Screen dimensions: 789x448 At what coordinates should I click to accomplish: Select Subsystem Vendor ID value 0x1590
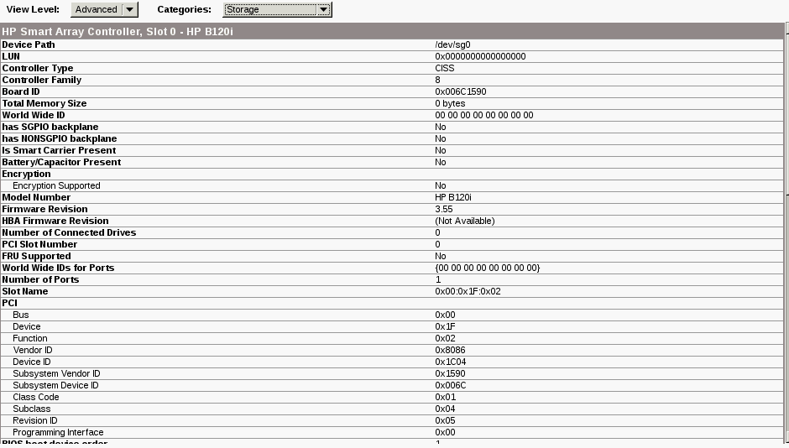tap(450, 373)
